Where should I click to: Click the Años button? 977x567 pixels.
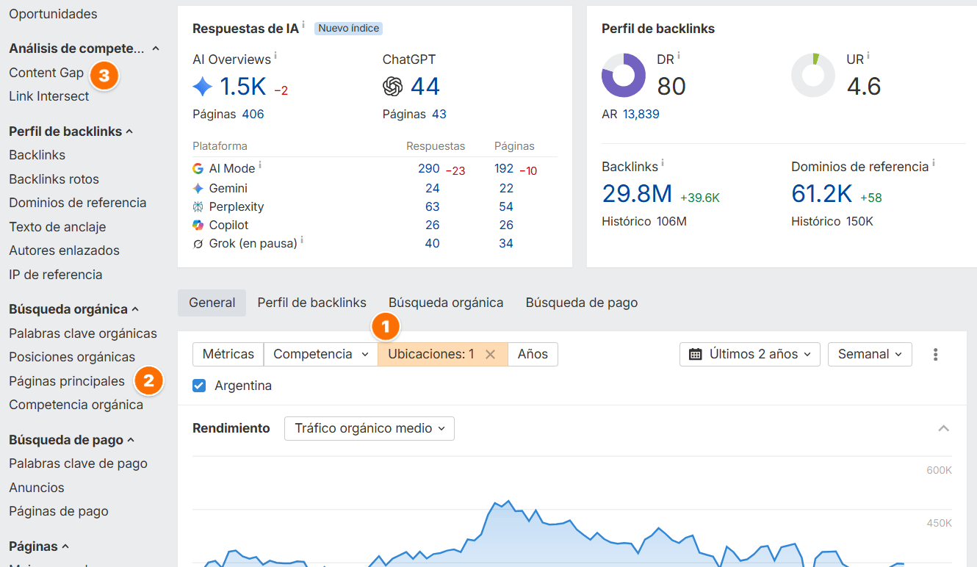point(533,354)
